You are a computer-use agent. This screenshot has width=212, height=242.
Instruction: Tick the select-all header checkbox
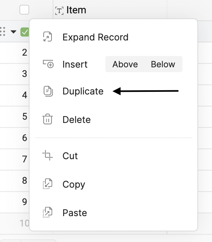pyautogui.click(x=24, y=10)
